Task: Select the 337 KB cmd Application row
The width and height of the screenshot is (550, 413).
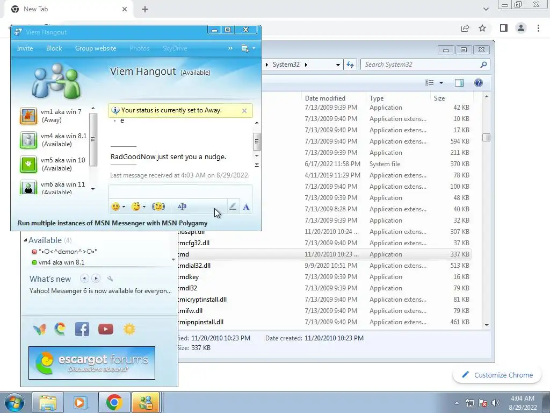Action: 324,254
